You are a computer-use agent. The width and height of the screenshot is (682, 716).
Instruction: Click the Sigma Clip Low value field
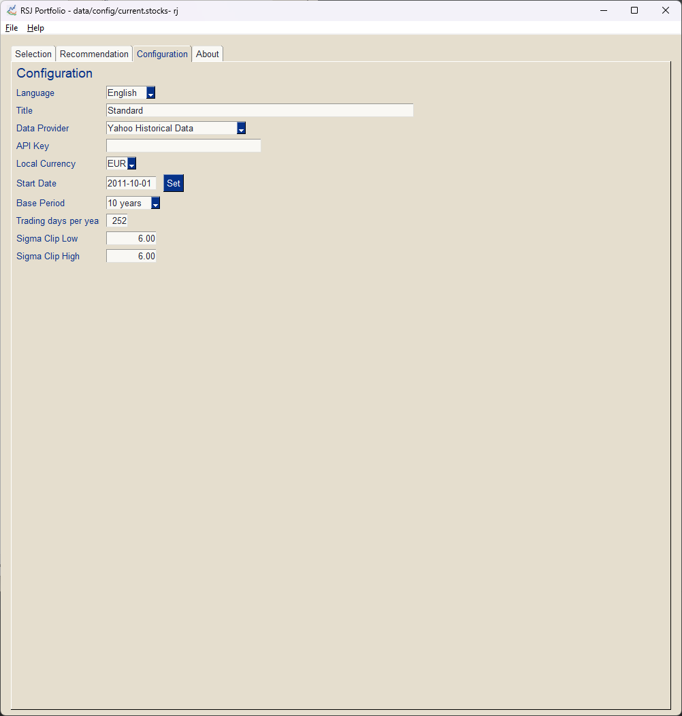pyautogui.click(x=131, y=238)
